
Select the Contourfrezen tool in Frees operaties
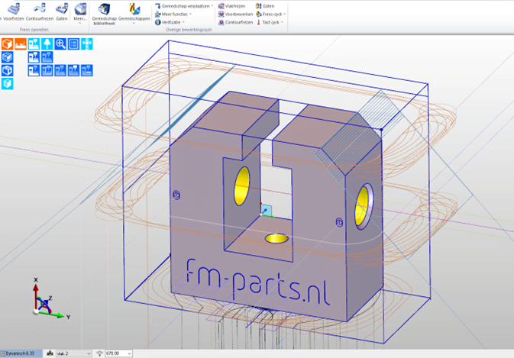(x=38, y=10)
